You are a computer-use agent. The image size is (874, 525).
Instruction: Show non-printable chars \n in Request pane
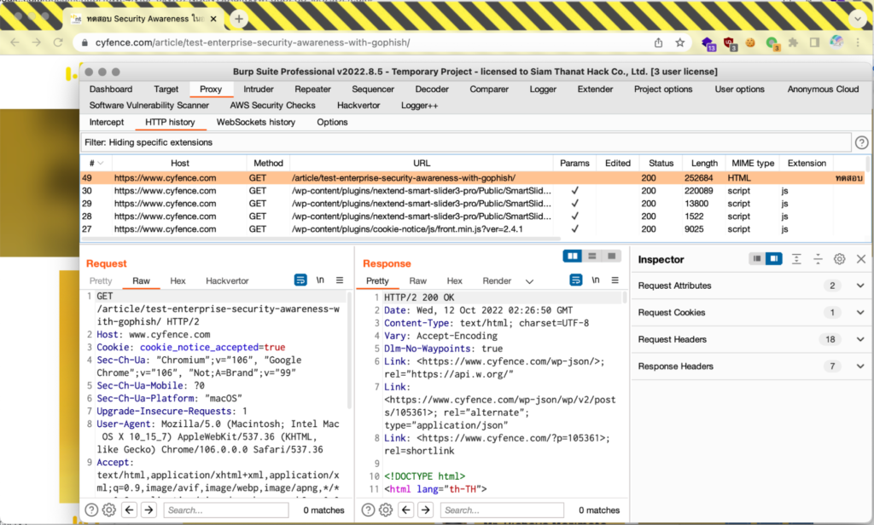pos(320,280)
